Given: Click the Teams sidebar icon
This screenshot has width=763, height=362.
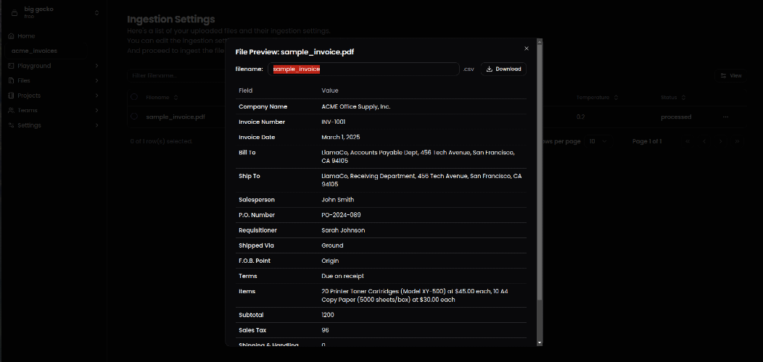Looking at the screenshot, I should (x=11, y=110).
